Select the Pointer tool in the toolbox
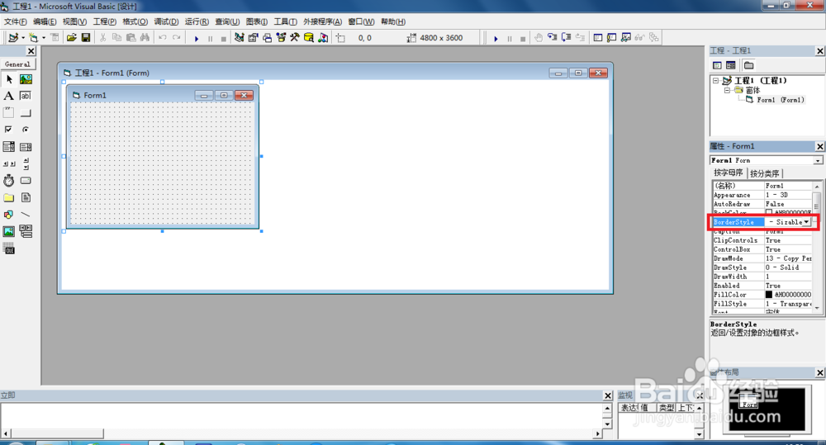The width and height of the screenshot is (826, 445). tap(9, 79)
